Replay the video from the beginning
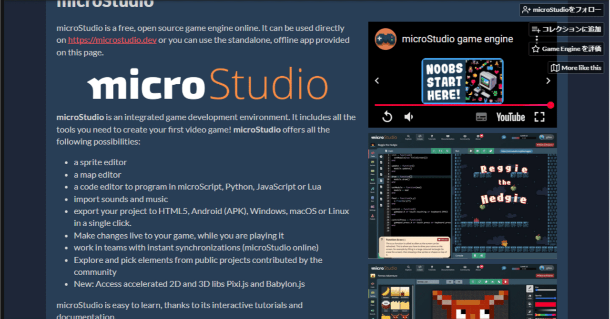The height and width of the screenshot is (319, 610). (x=386, y=116)
